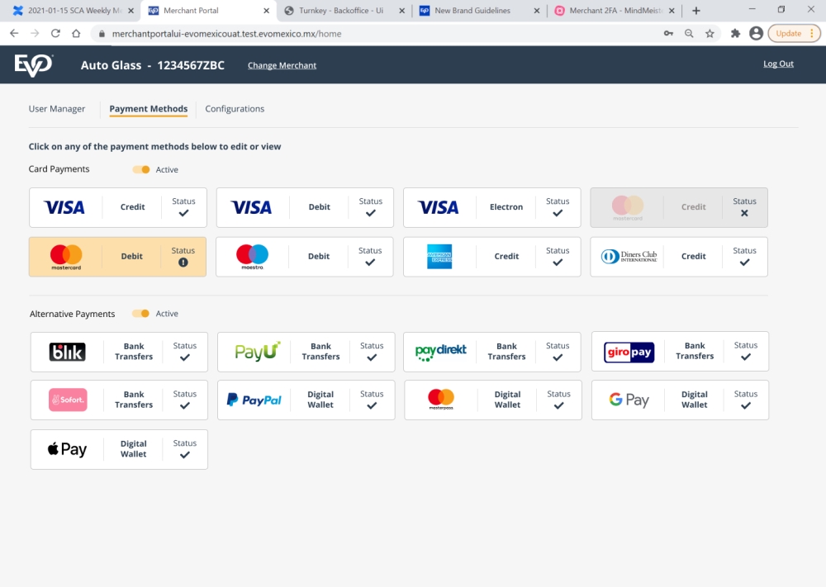826x587 pixels.
Task: Click the Chrome Update button
Action: [794, 33]
